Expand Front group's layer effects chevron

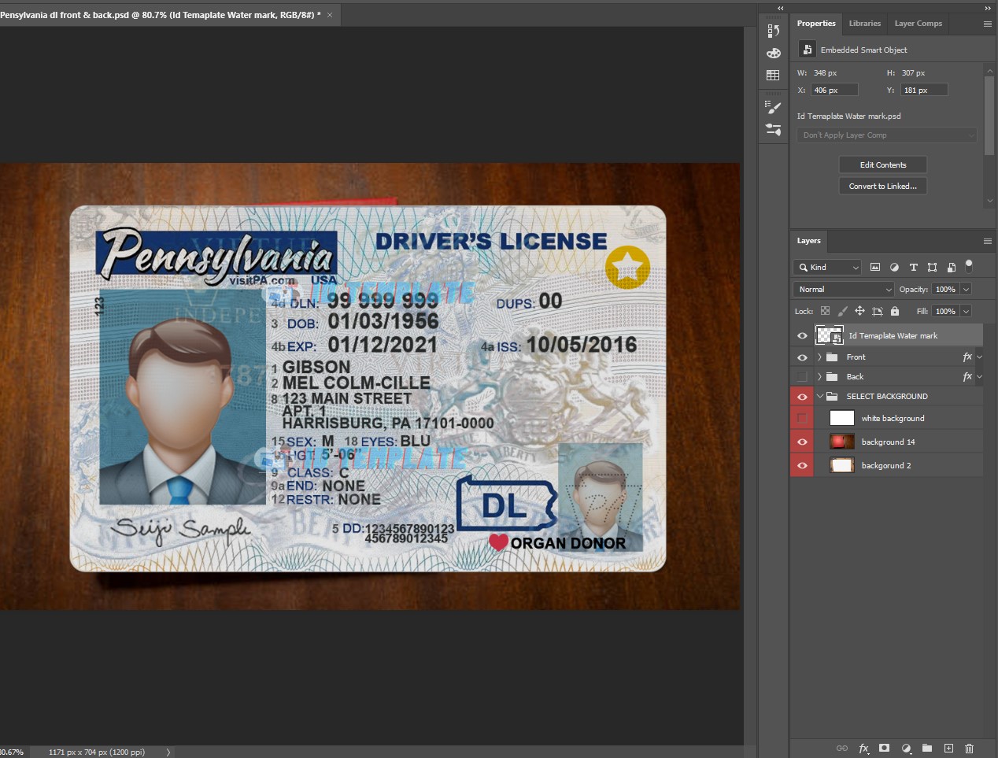click(979, 357)
